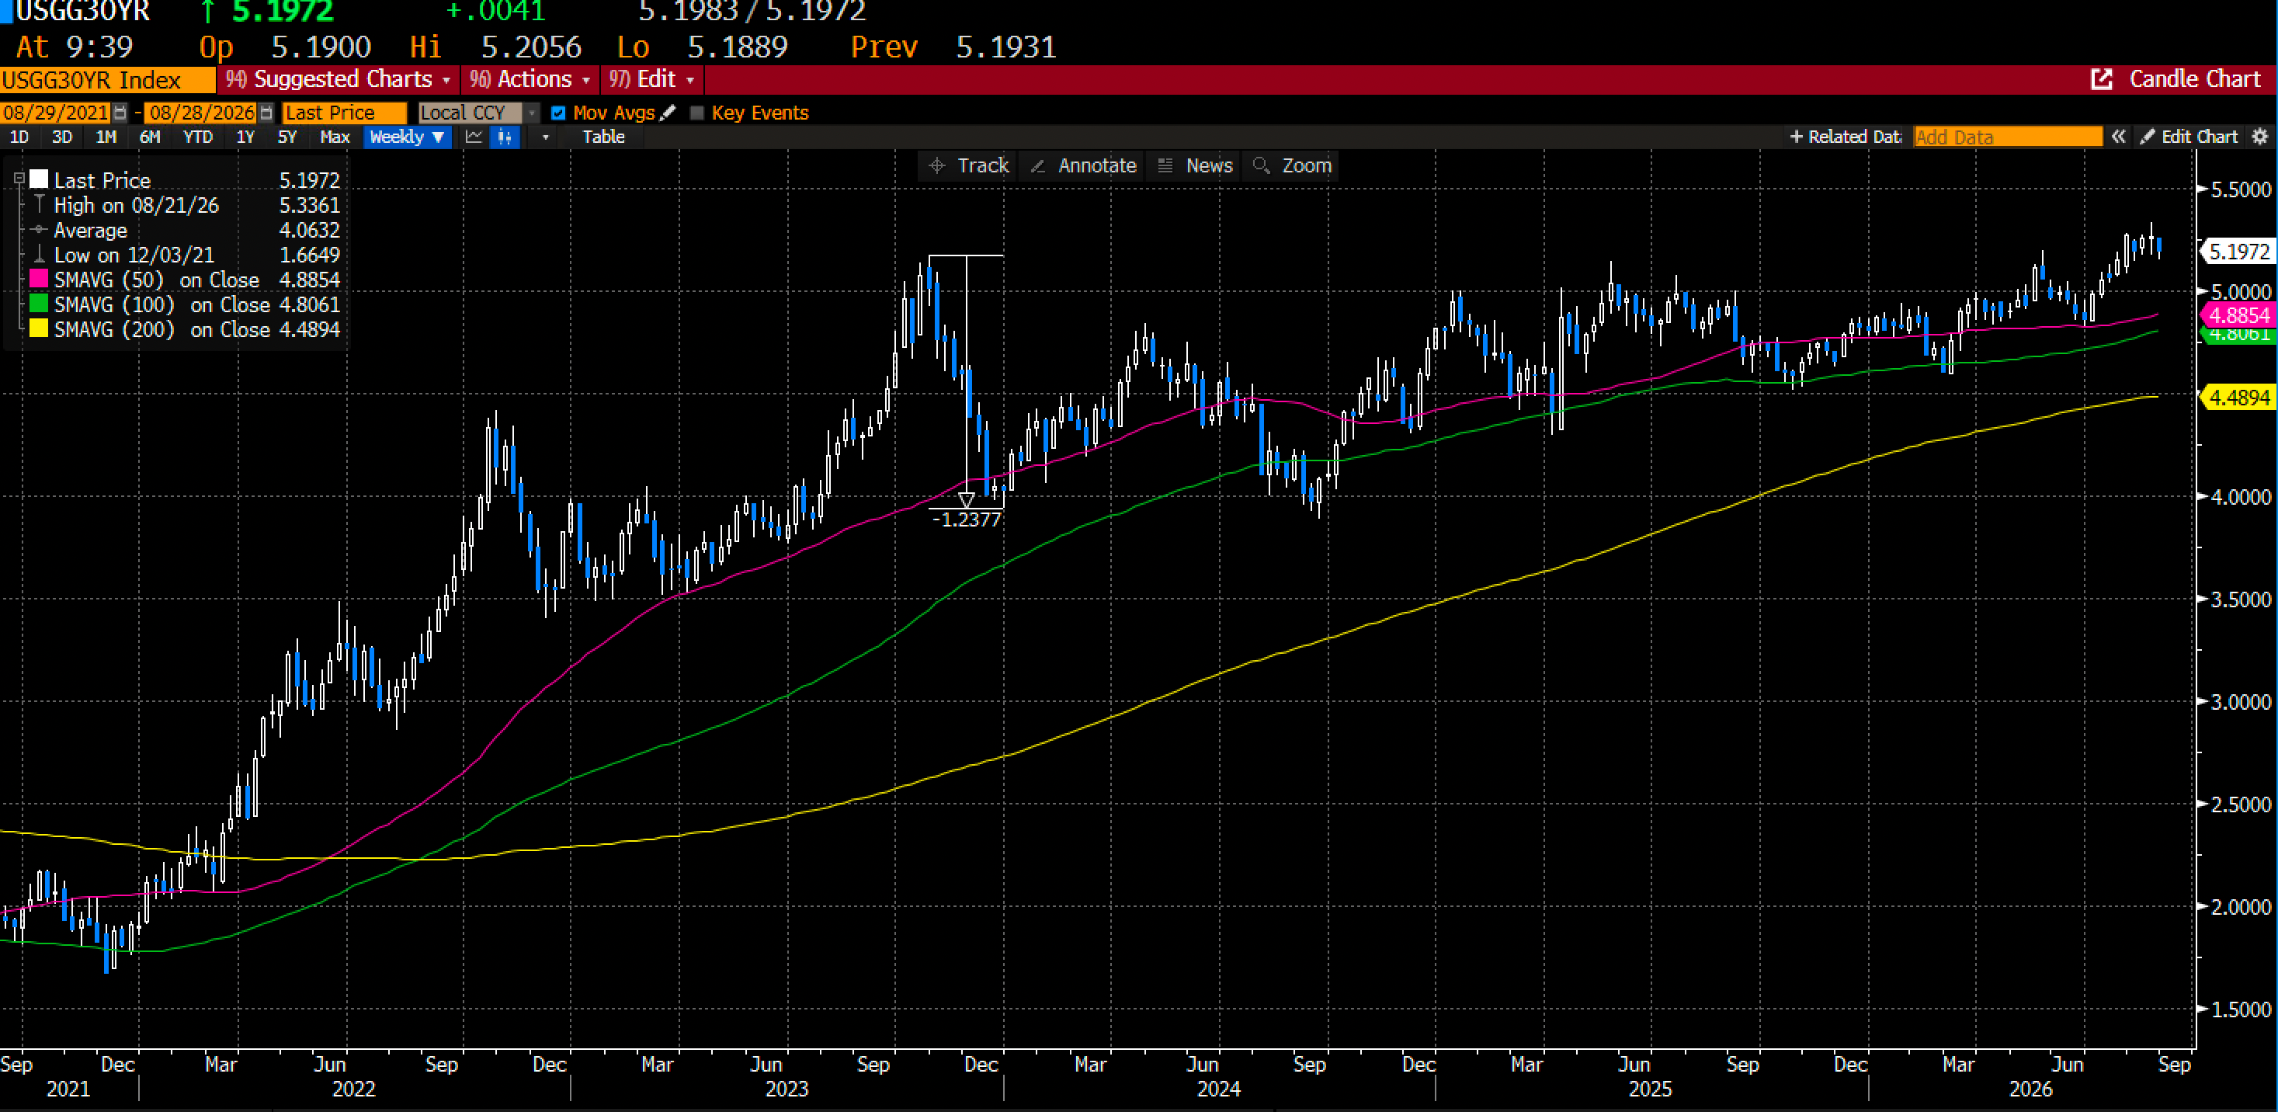This screenshot has width=2278, height=1112.
Task: Select the blue security marker beside USGG30YR
Action: 6,12
